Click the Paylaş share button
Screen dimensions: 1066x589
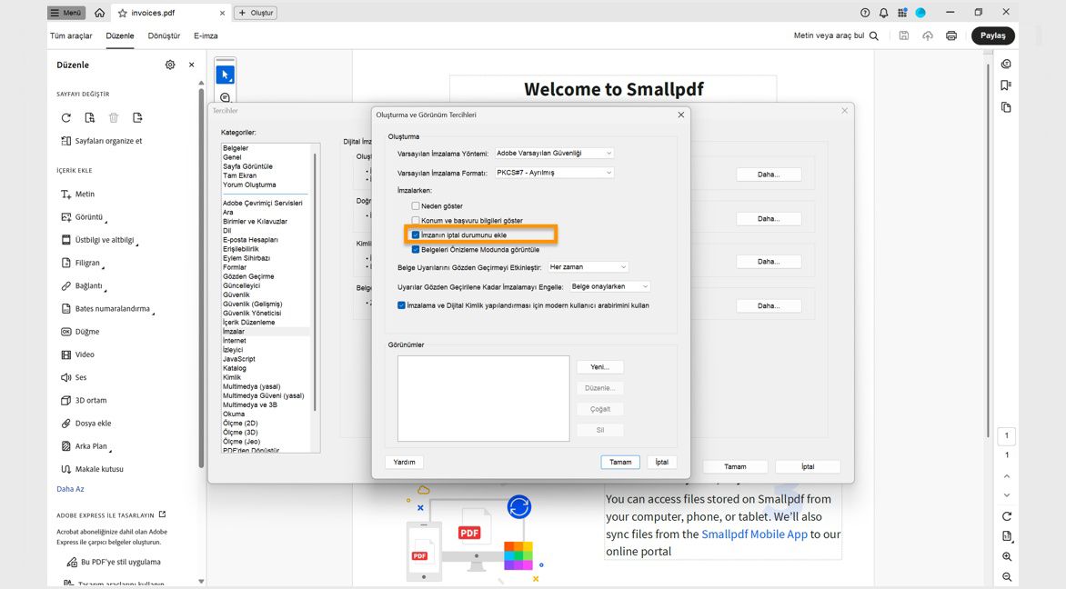992,35
